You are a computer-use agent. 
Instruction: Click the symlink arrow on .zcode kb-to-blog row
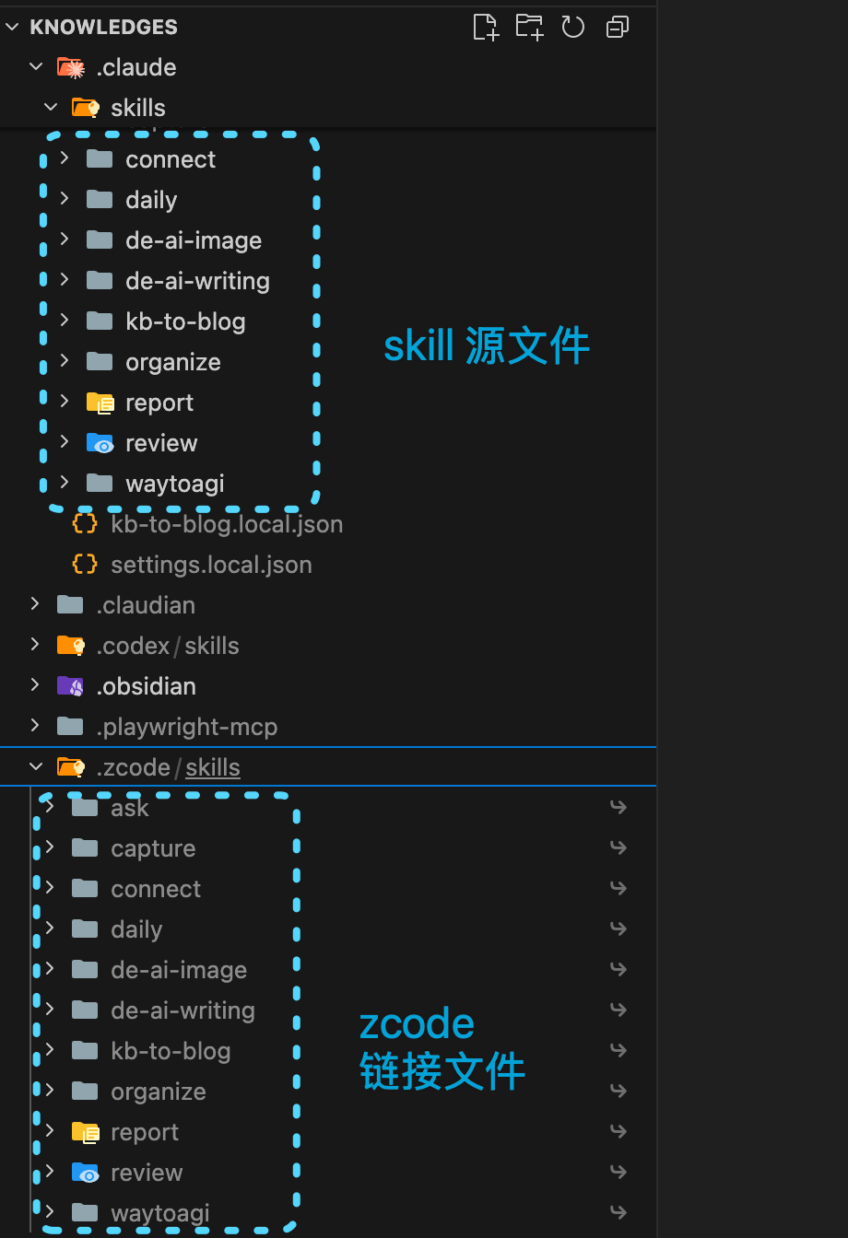[x=618, y=1051]
